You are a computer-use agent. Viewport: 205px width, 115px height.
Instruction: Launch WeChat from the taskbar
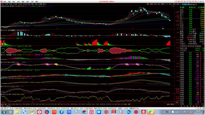(x=151, y=112)
